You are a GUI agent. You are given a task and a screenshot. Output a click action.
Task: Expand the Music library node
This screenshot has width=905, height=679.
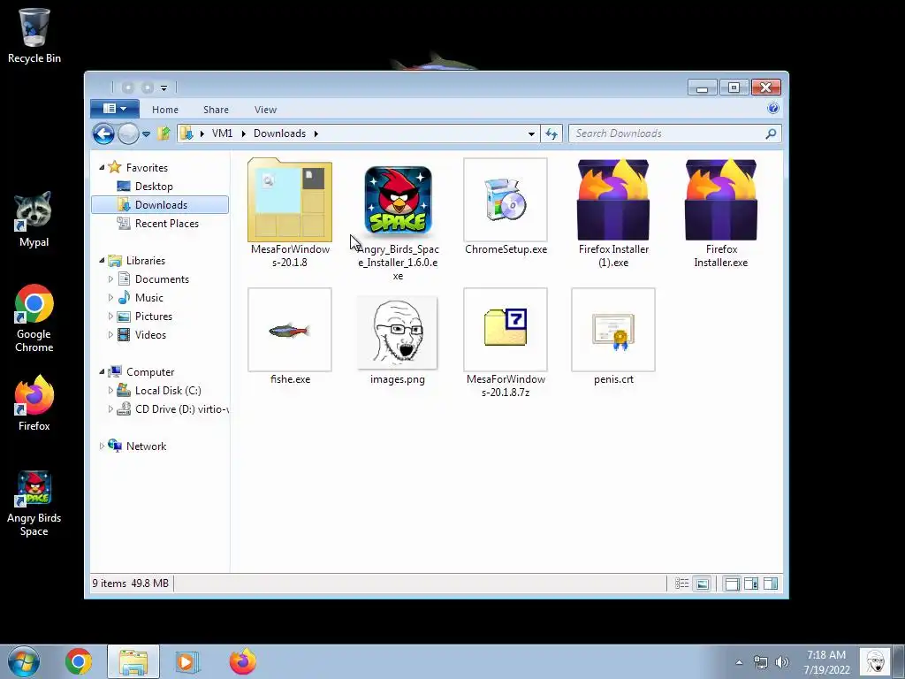[110, 297]
